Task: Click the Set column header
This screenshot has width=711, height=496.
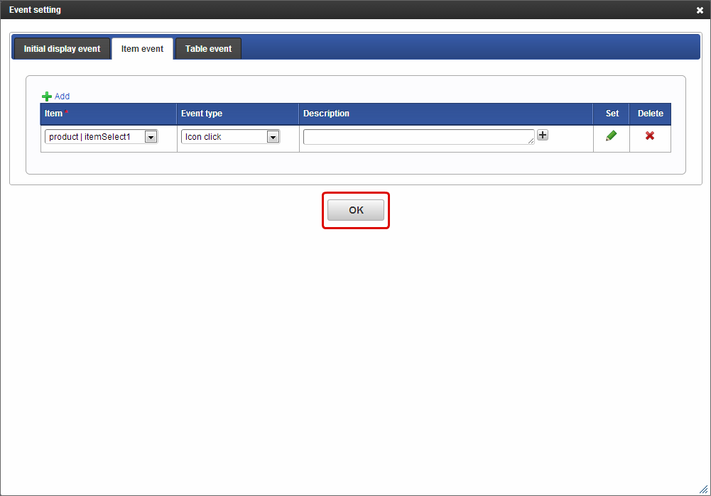Action: (612, 114)
